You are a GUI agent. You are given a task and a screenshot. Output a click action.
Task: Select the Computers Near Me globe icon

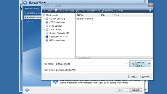click(x=47, y=37)
